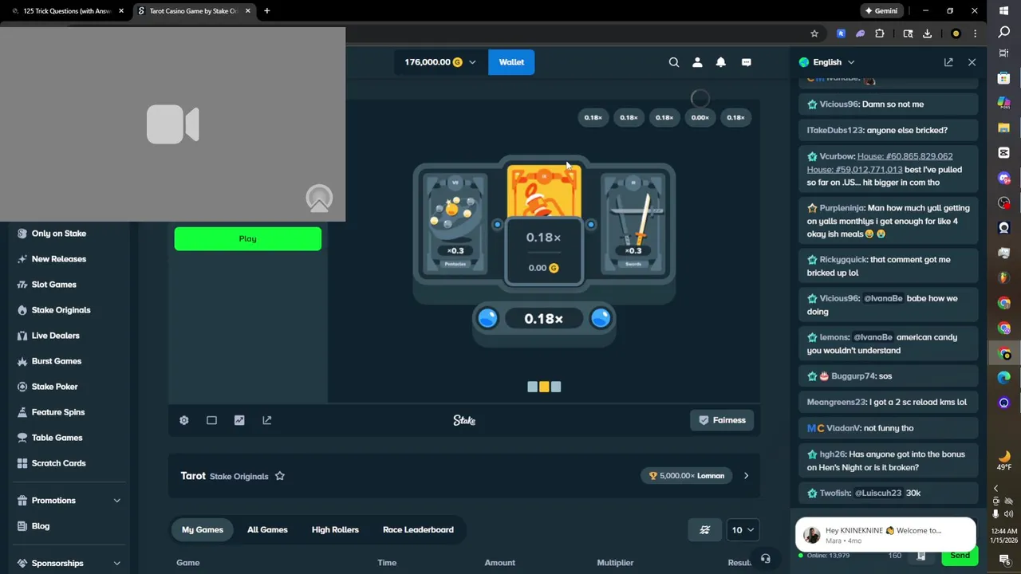The width and height of the screenshot is (1021, 574).
Task: Select the Pentacles tarot card
Action: (x=455, y=224)
